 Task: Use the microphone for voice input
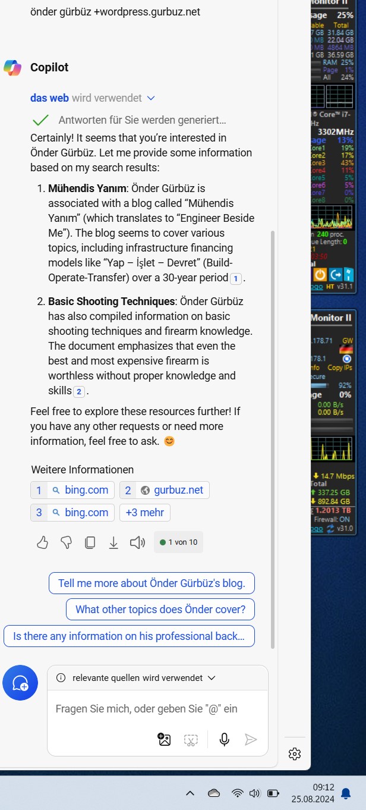pyautogui.click(x=225, y=739)
